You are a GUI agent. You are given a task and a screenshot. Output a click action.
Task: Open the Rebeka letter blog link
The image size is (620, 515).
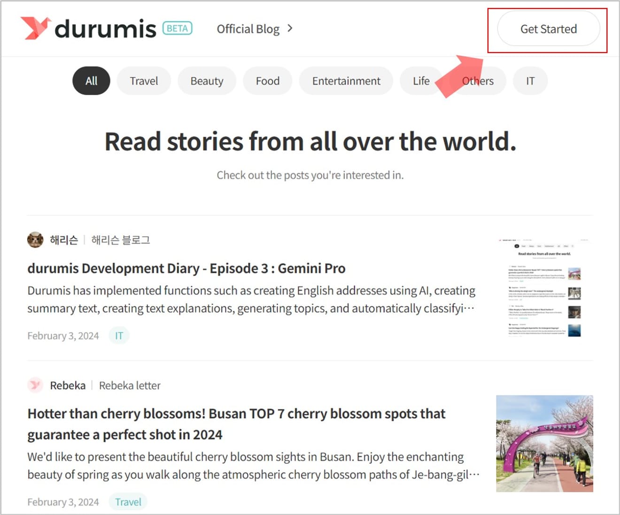[130, 385]
